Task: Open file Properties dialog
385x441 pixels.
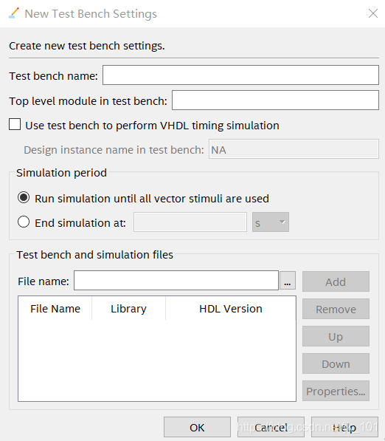Action: click(336, 391)
